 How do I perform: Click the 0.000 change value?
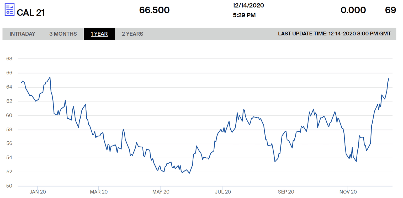pyautogui.click(x=353, y=10)
